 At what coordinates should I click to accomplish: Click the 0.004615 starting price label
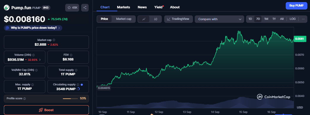(x=104, y=88)
